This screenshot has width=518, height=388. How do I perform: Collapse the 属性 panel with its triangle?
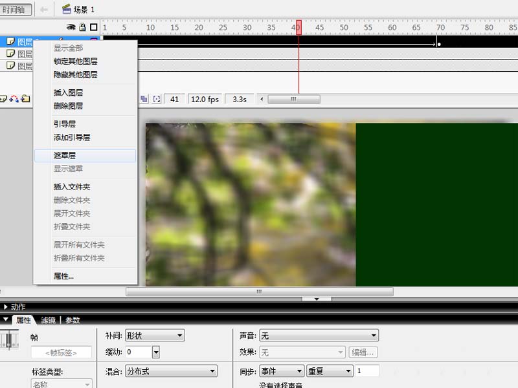click(5, 319)
